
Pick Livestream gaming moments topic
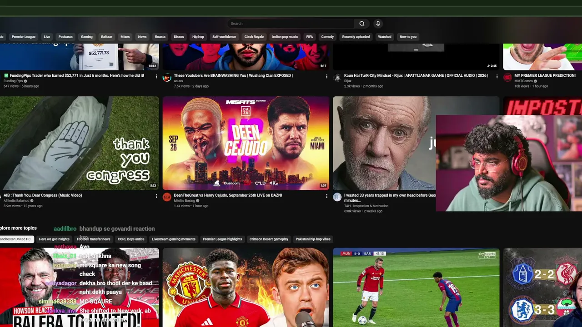[174, 239]
